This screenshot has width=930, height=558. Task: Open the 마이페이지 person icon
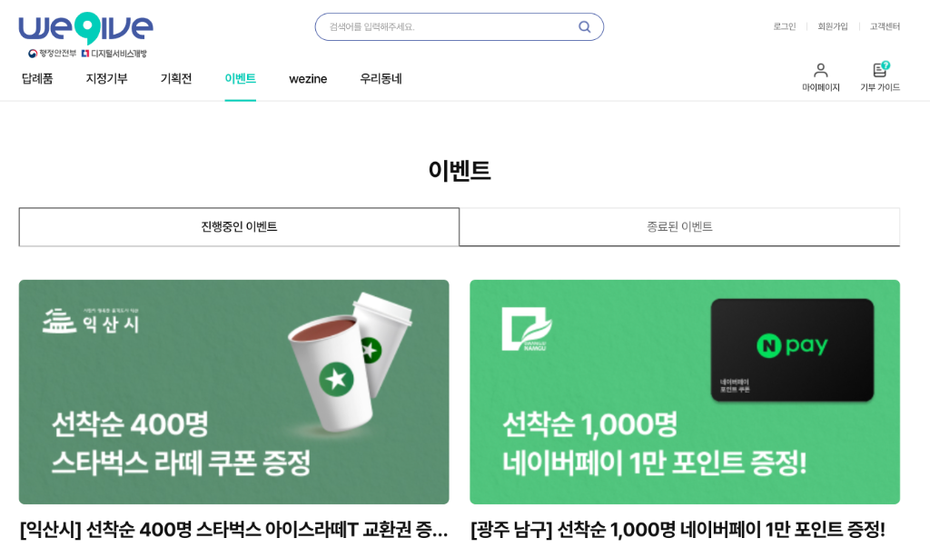821,70
